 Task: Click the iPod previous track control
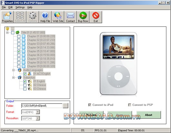click(109, 76)
